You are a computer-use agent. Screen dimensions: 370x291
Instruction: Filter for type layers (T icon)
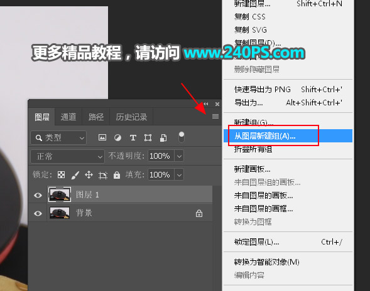[133, 137]
